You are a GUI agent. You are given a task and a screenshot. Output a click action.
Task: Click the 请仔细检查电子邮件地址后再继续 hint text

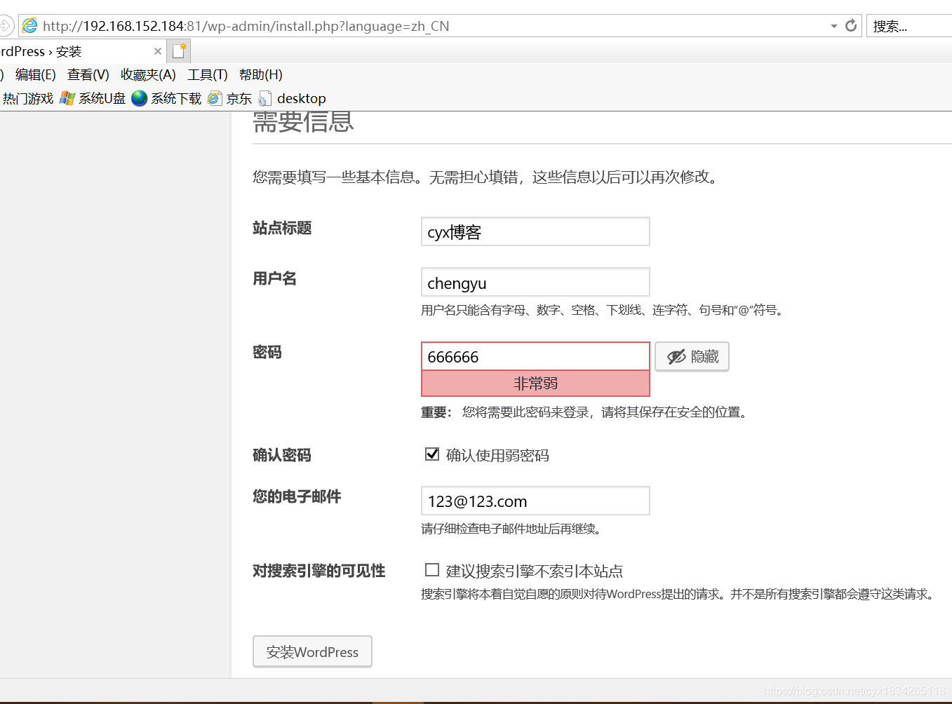[511, 529]
